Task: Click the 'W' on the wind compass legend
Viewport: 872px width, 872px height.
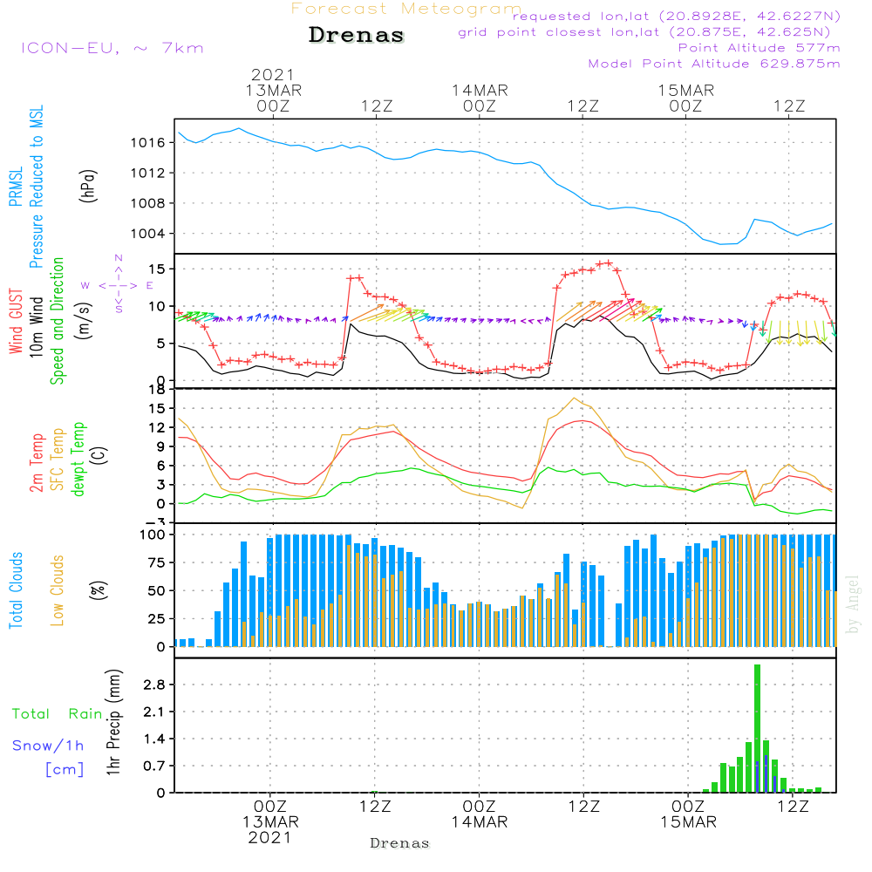Action: pyautogui.click(x=85, y=285)
